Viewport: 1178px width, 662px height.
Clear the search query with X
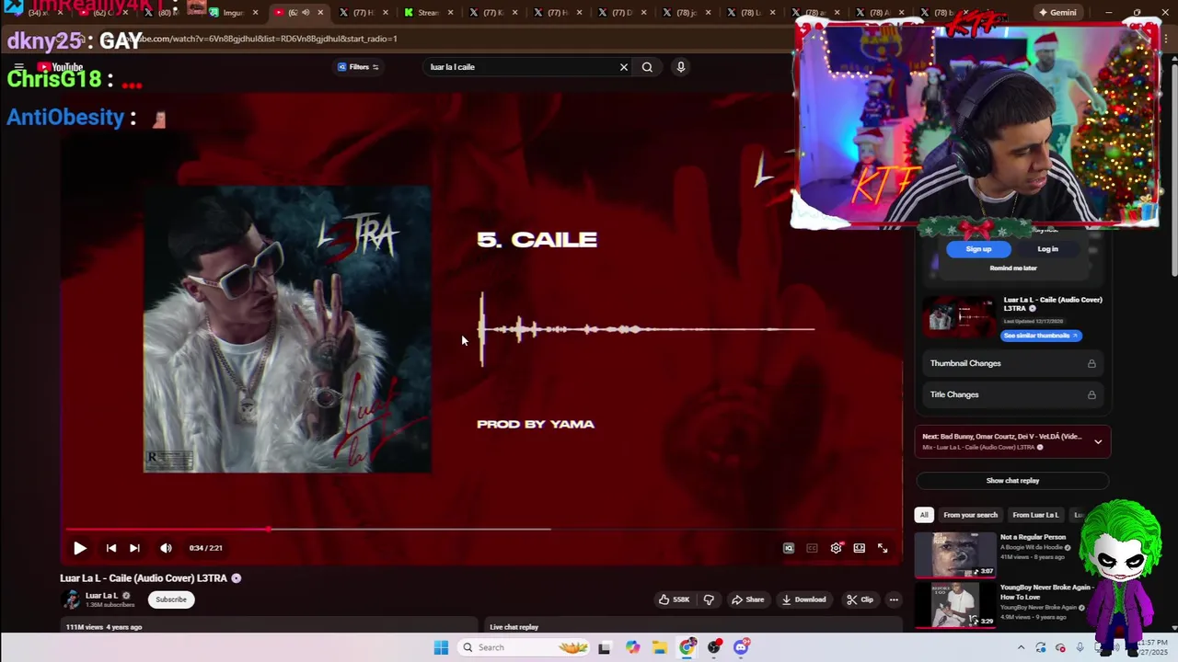point(624,67)
